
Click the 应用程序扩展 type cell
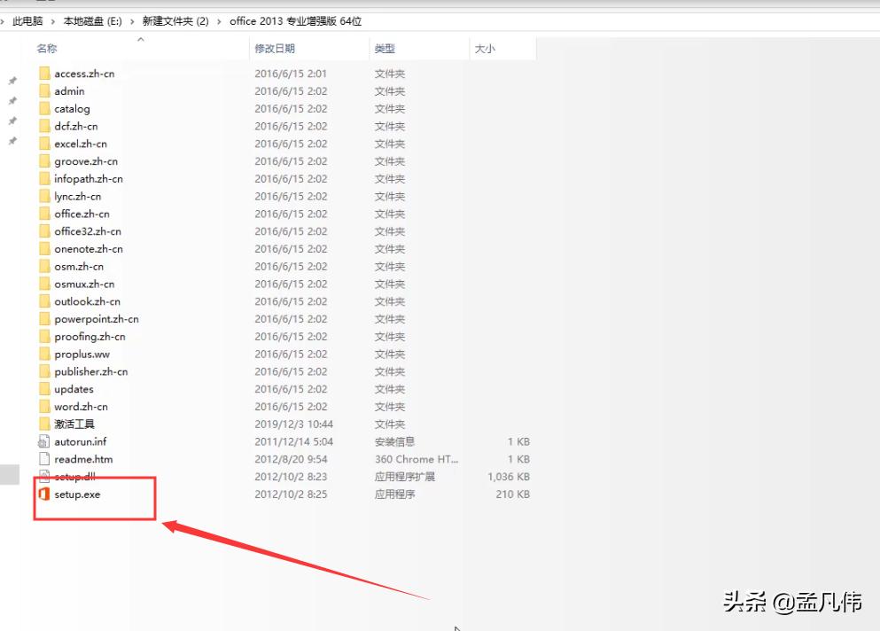pos(405,477)
